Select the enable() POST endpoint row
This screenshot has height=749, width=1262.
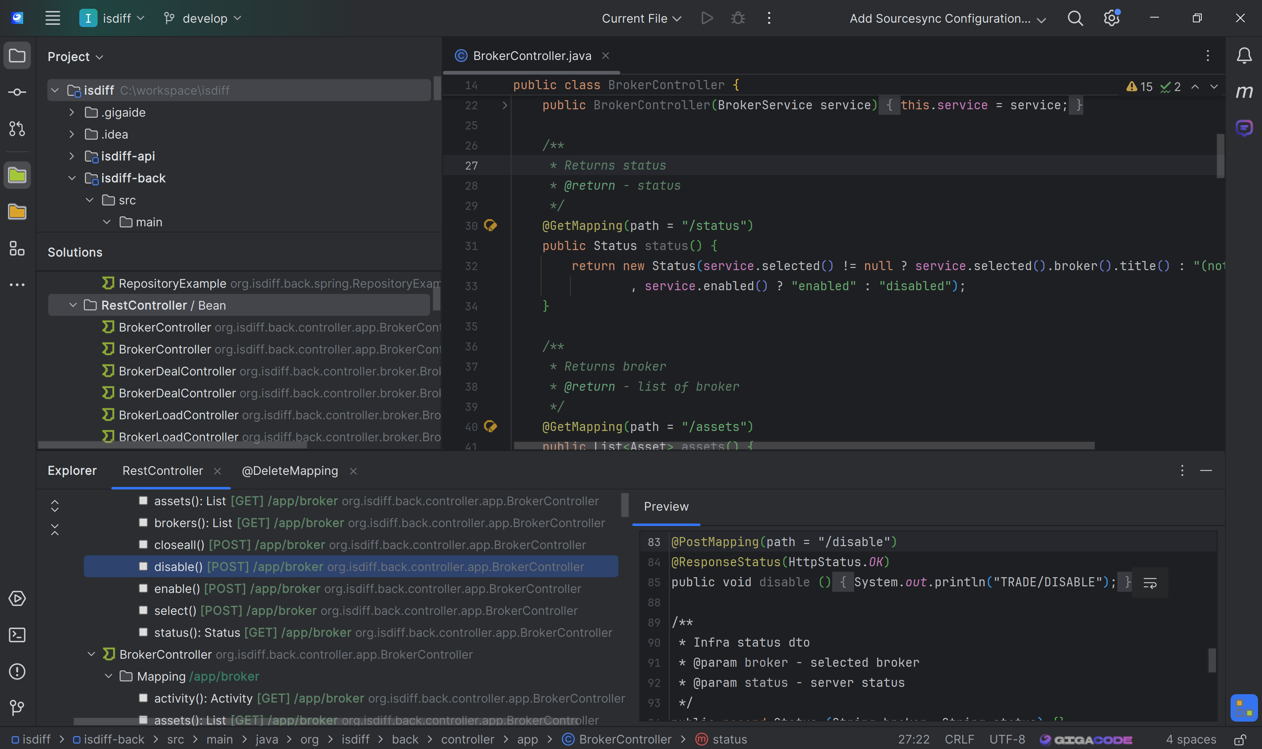coord(351,589)
